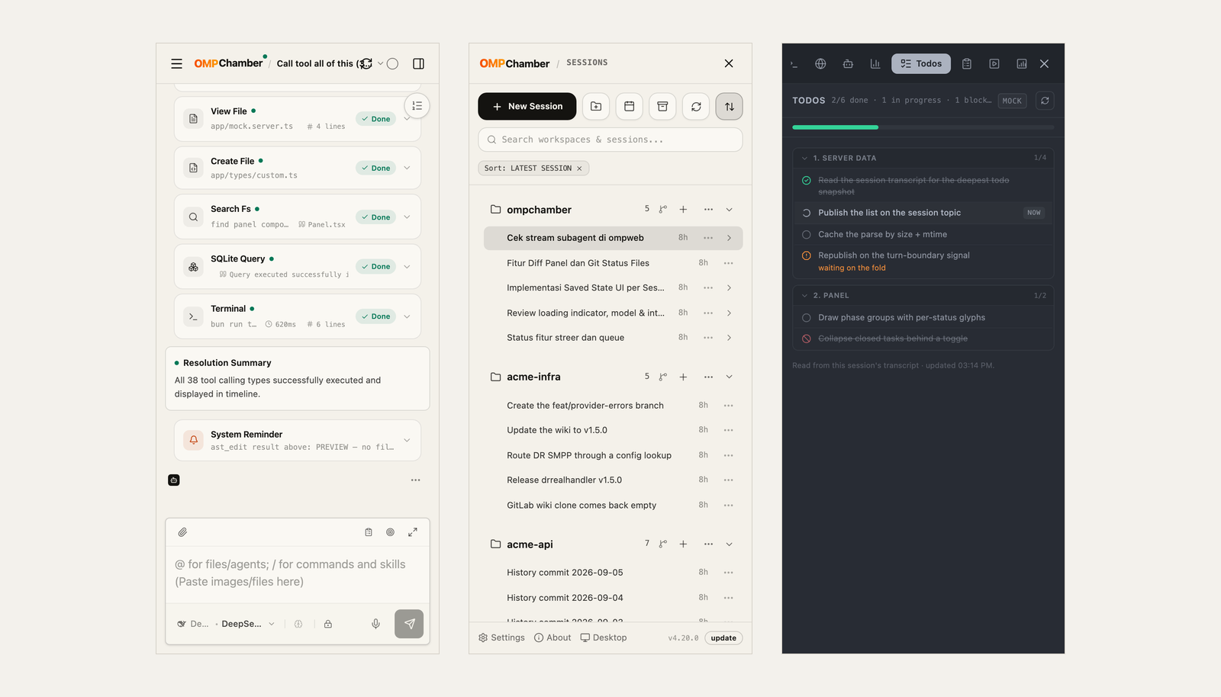Image resolution: width=1221 pixels, height=697 pixels.
Task: Open the play tab in dark panel
Action: pyautogui.click(x=994, y=64)
